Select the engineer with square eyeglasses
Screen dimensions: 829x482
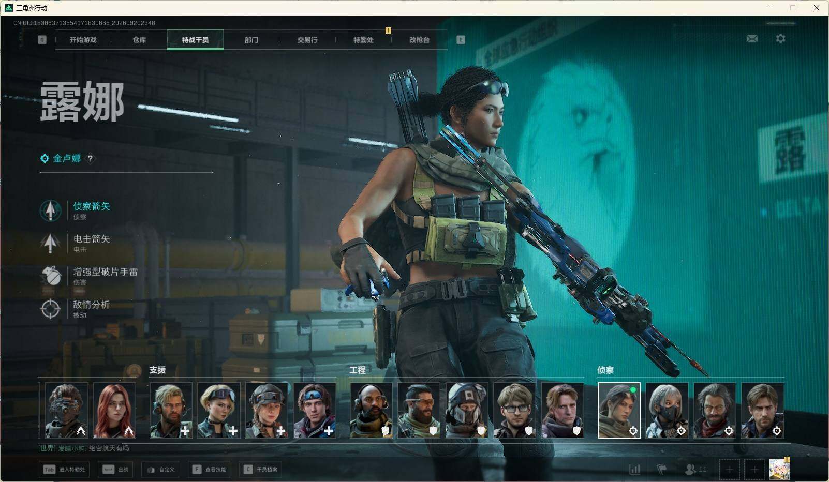515,411
